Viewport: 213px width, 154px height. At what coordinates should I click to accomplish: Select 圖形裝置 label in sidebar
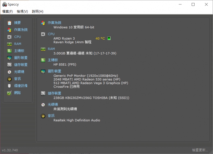pos(21,58)
